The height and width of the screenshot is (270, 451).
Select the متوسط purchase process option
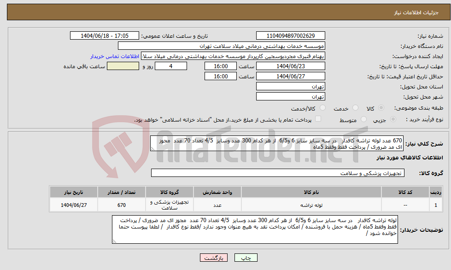[364, 118]
